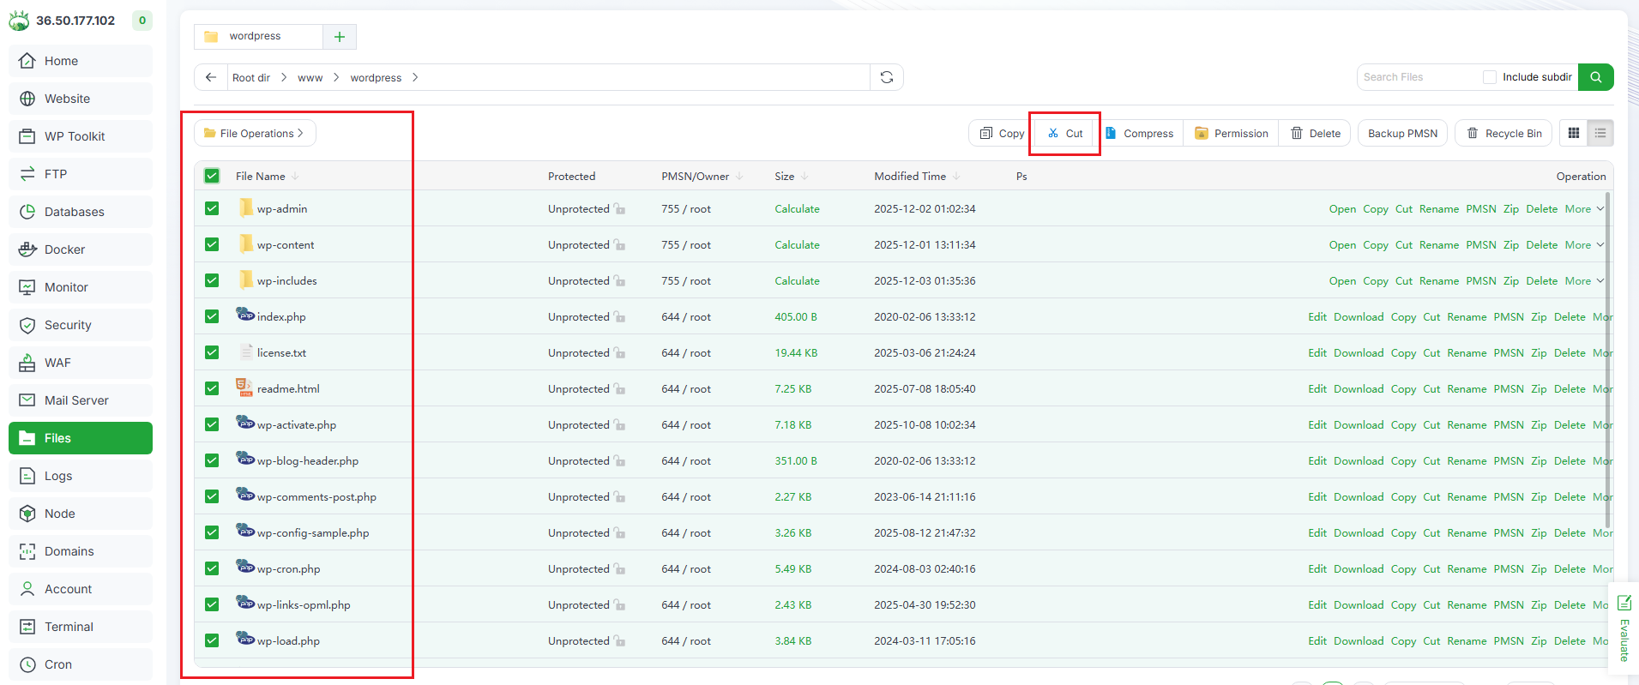Click the Account person icon

[27, 589]
